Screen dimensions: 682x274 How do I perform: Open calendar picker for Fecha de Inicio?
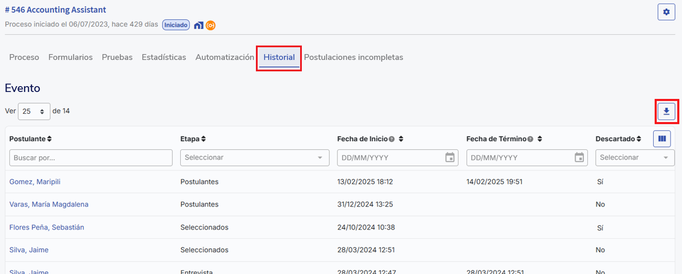tap(449, 158)
